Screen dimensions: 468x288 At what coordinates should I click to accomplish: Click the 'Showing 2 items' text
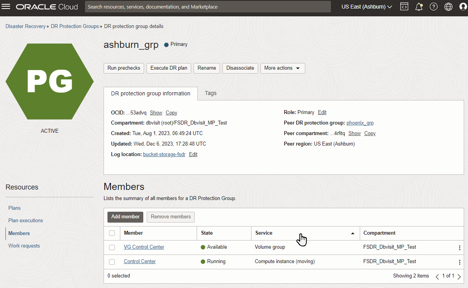point(411,276)
